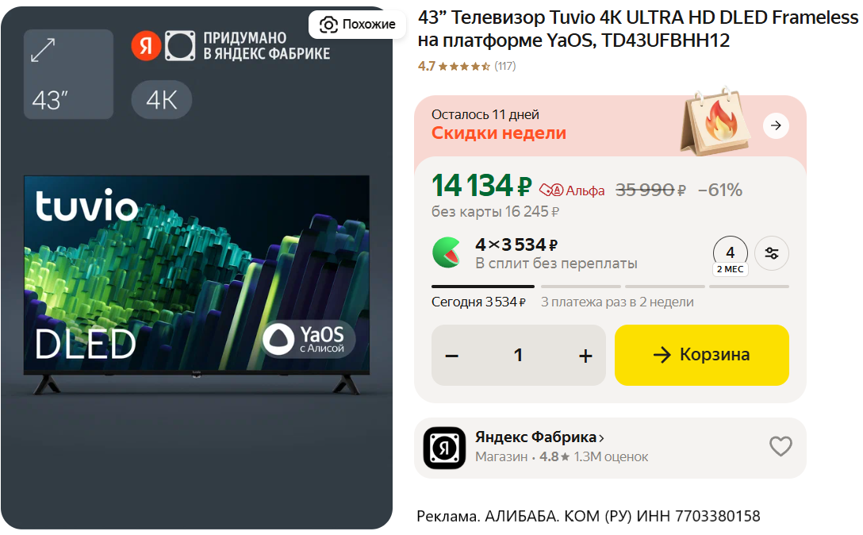Click the Альфа card badge icon
863x535 pixels.
pos(551,190)
